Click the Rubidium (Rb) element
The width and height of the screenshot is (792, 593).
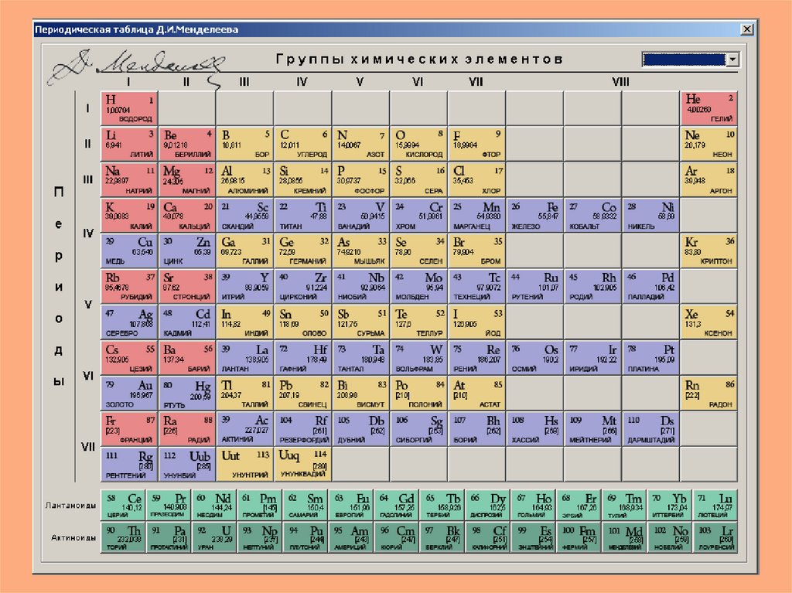tap(129, 286)
